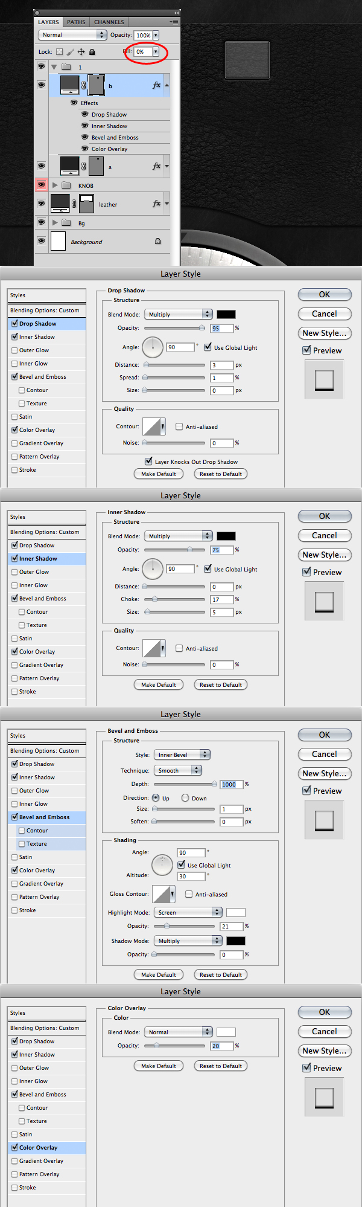Open the Highlight Mode Screen dropdown
This screenshot has width=362, height=1207.
[188, 912]
